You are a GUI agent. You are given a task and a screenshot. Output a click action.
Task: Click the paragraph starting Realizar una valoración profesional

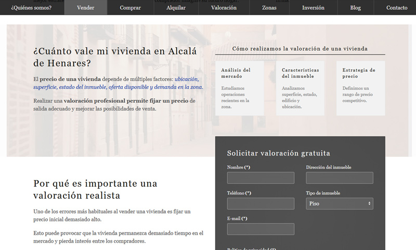[x=114, y=105]
